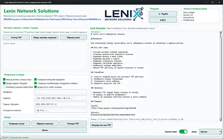Viewport: 223px width, 139px height.
Task: Click the READY status bar message
Action: point(15,138)
